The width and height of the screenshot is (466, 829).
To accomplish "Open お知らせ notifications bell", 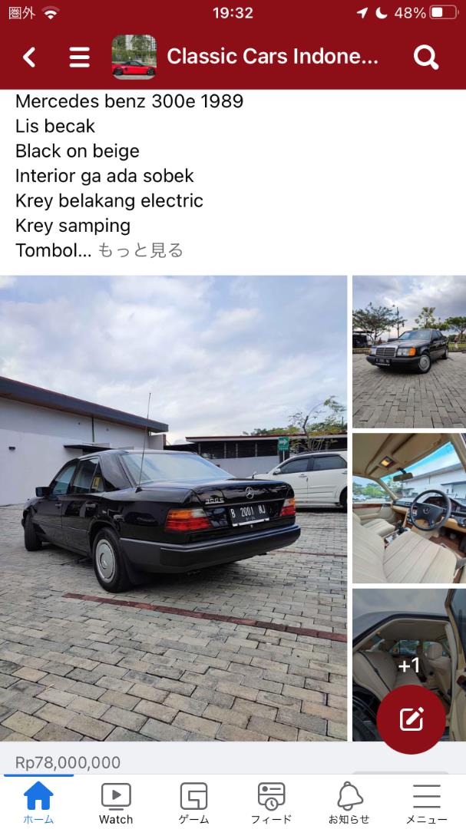I will coord(349,803).
